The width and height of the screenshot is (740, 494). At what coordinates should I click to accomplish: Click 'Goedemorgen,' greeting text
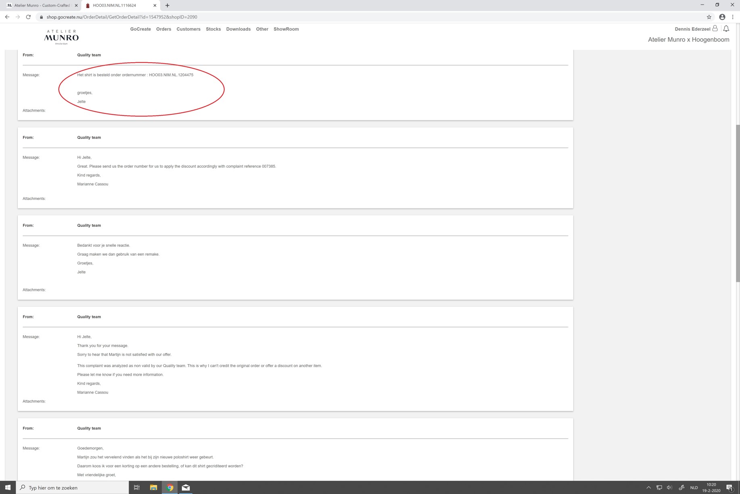coord(90,448)
